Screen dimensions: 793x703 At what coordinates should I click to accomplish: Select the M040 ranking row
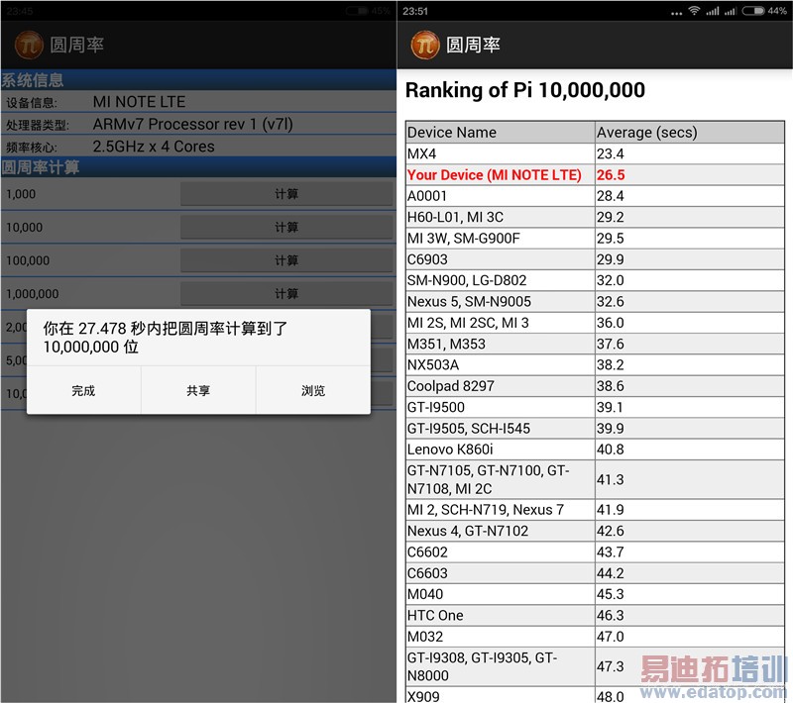click(x=595, y=594)
